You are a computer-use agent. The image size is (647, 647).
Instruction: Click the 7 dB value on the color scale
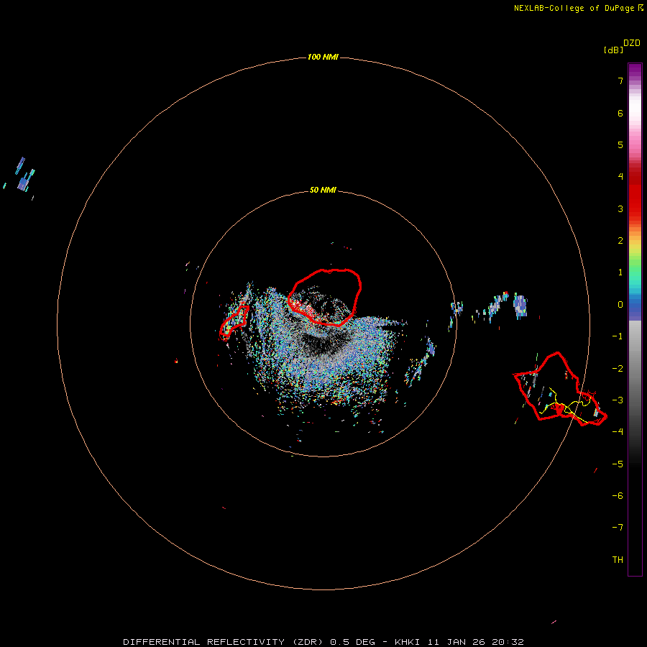[620, 81]
